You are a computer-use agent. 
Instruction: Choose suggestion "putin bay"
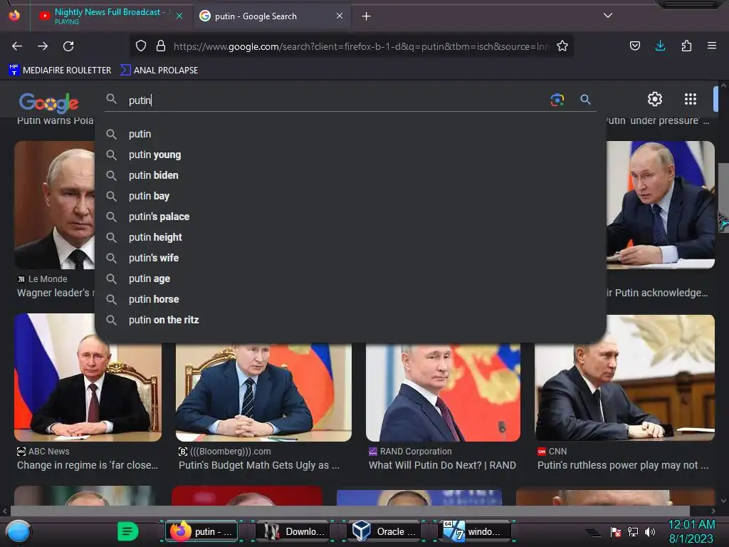(x=350, y=196)
